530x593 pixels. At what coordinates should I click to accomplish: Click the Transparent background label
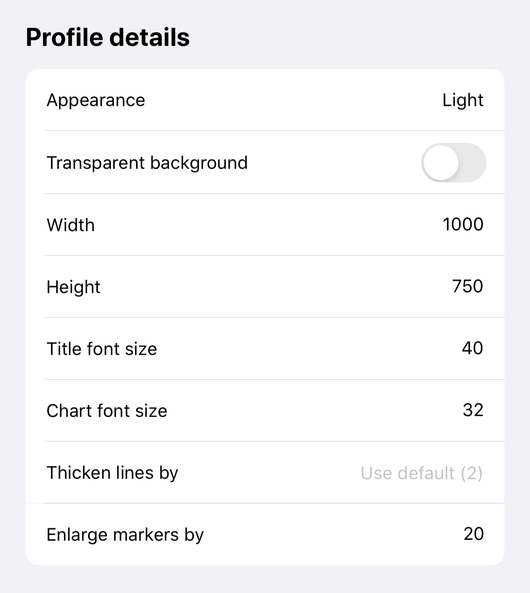click(x=147, y=163)
